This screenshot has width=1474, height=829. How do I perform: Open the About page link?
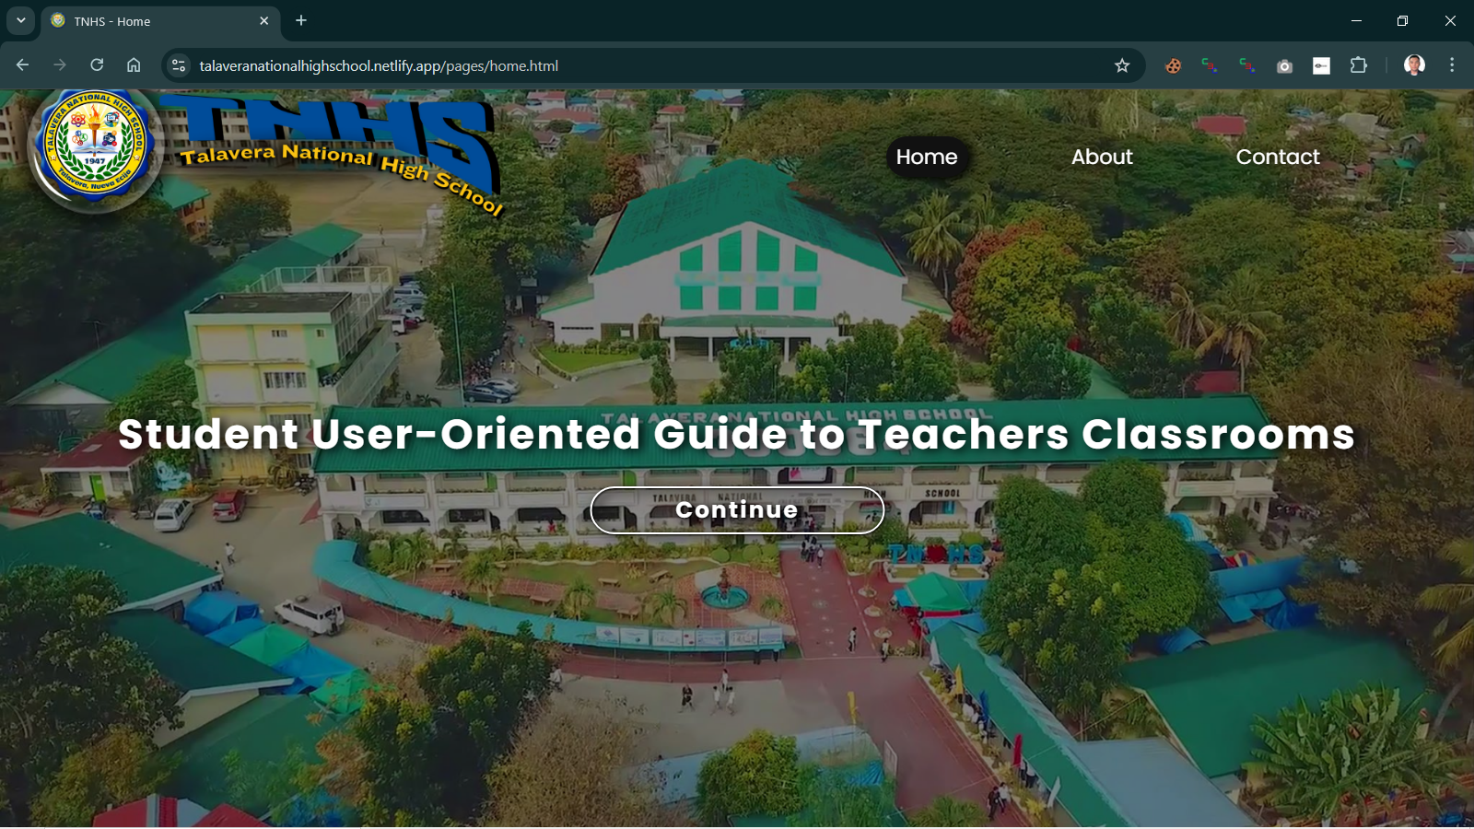(1102, 158)
